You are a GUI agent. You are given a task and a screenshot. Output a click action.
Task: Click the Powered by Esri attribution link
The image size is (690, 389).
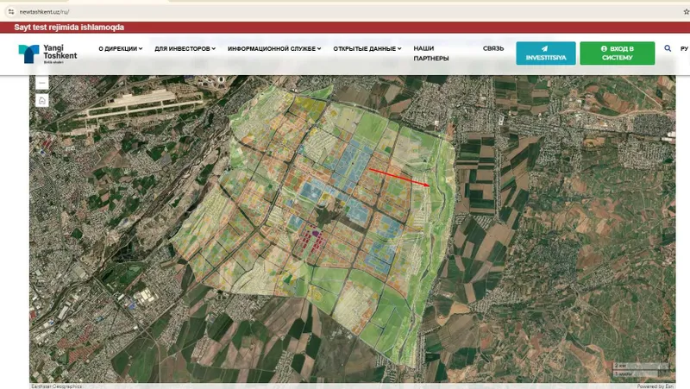point(655,386)
